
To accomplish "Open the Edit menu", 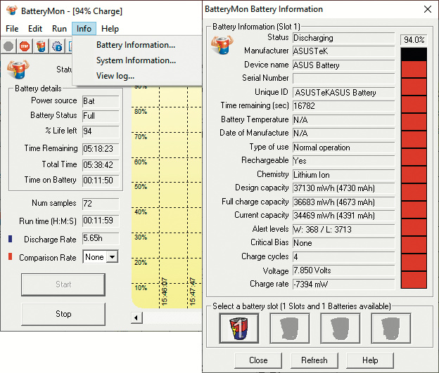I will pos(35,29).
